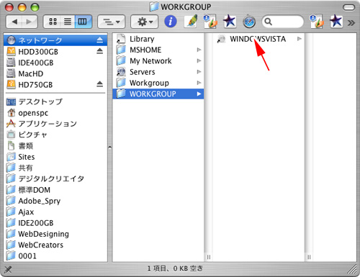
Task: Switch to icon view
Action: tap(53, 22)
